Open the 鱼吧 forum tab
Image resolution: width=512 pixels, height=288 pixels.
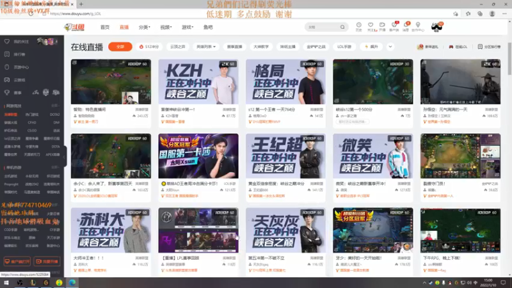(x=208, y=27)
